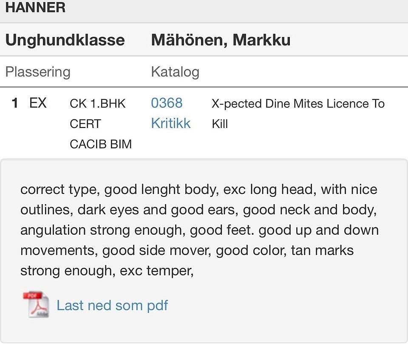408x344 pixels.
Task: Click critique line starting "movements, good side mover"
Action: (187, 250)
